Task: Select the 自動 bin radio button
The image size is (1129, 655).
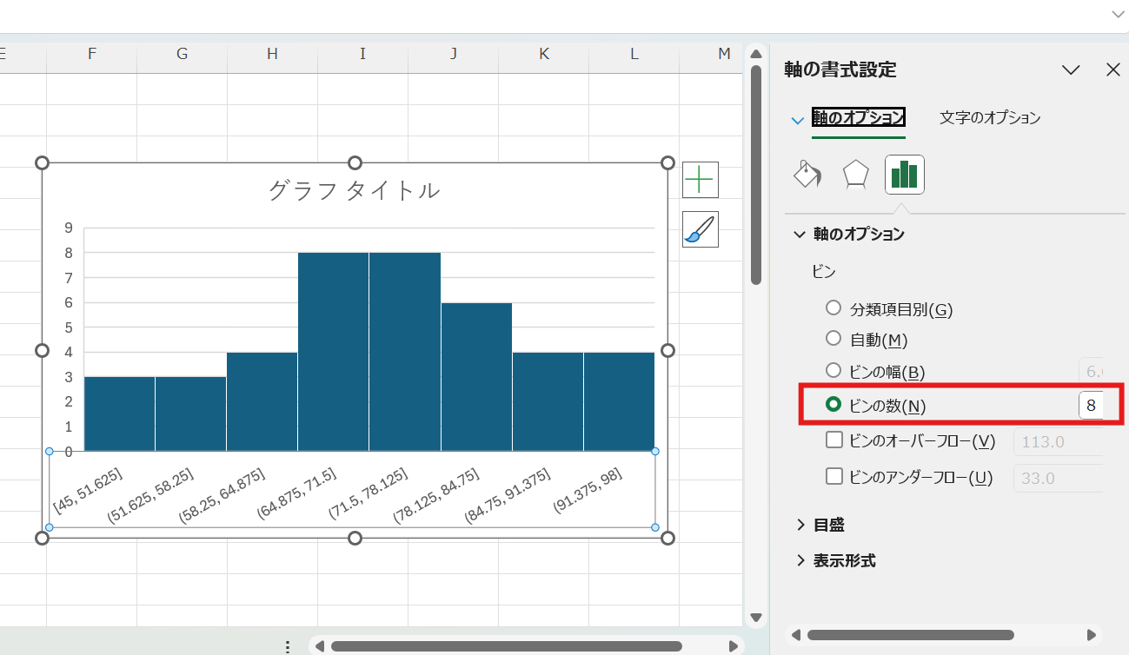Action: coord(833,340)
